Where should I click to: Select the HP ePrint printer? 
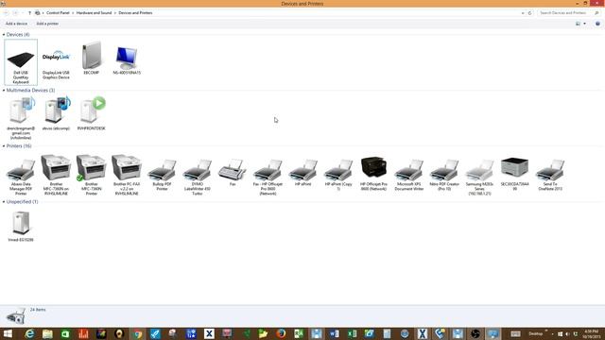tap(302, 173)
